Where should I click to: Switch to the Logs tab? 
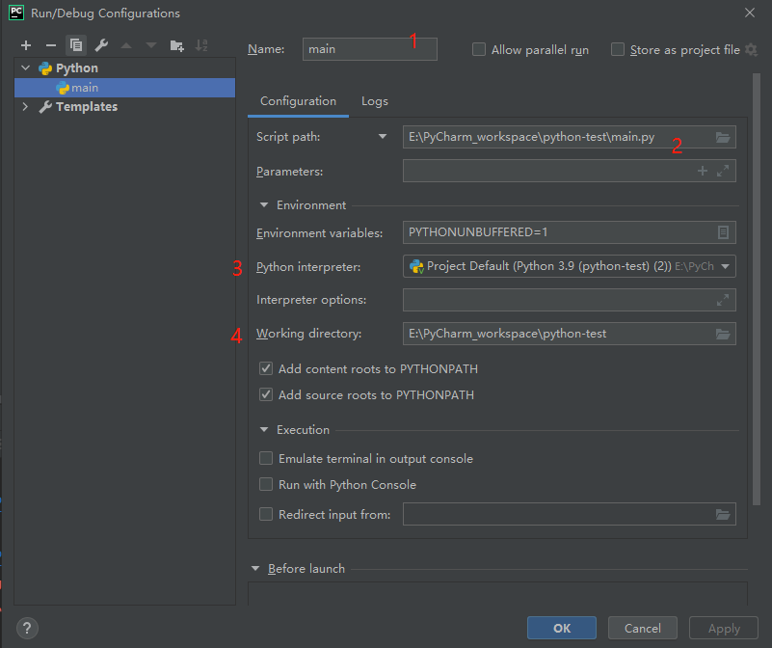[x=374, y=100]
